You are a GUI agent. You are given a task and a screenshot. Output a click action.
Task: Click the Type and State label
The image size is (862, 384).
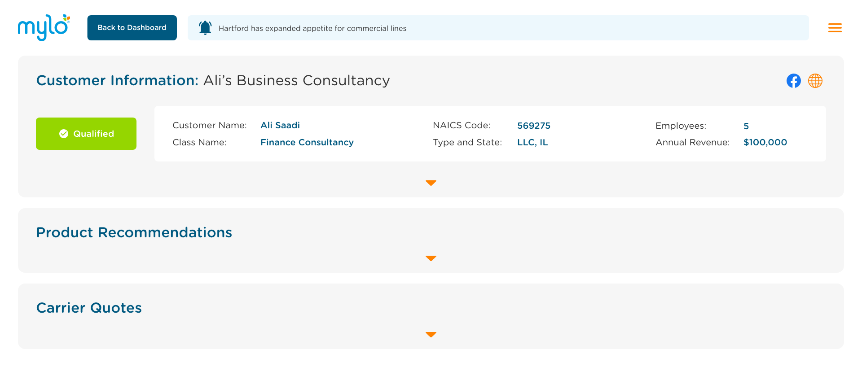467,142
